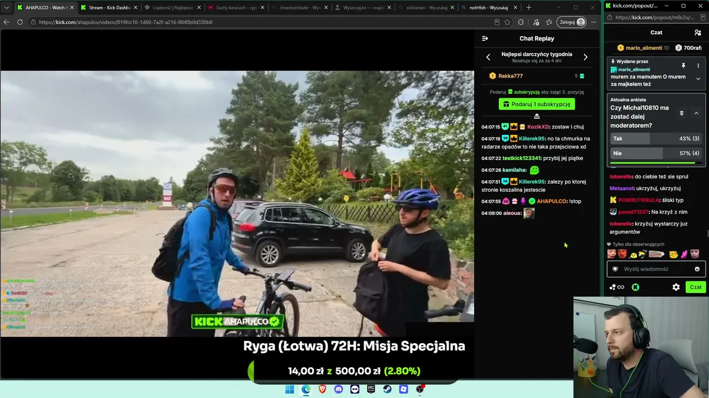
Task: Click pawel71337 username in popout chat
Action: [634, 212]
